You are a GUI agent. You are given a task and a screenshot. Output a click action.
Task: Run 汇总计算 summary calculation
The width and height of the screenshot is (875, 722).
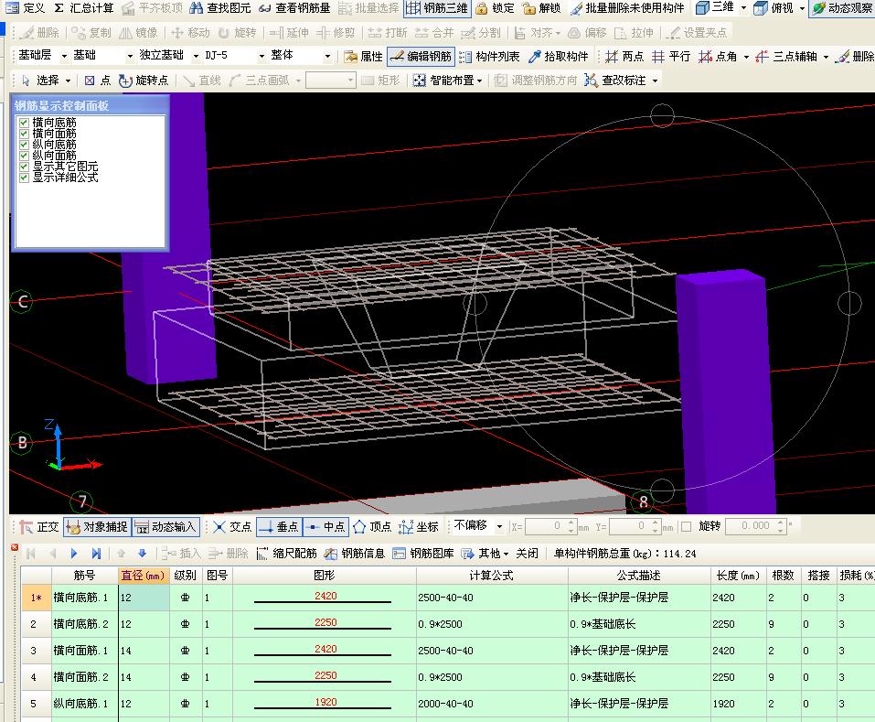click(84, 8)
